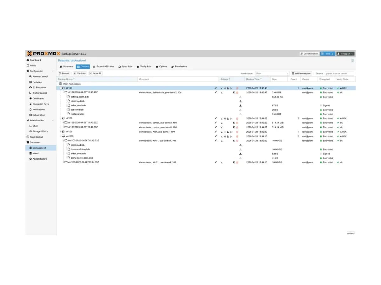This screenshot has width=381, height=285.
Task: Click the Proxmox logo
Action: click(43, 54)
